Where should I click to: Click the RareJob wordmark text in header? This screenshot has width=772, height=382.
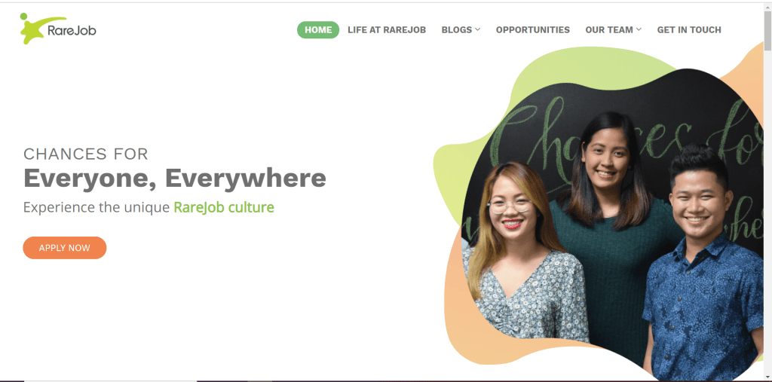click(x=72, y=31)
